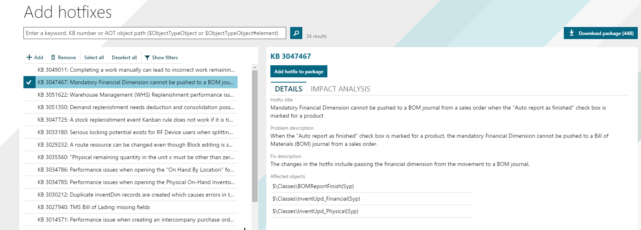This screenshot has width=641, height=230.
Task: Click Select all in the toolbar
Action: tap(94, 58)
